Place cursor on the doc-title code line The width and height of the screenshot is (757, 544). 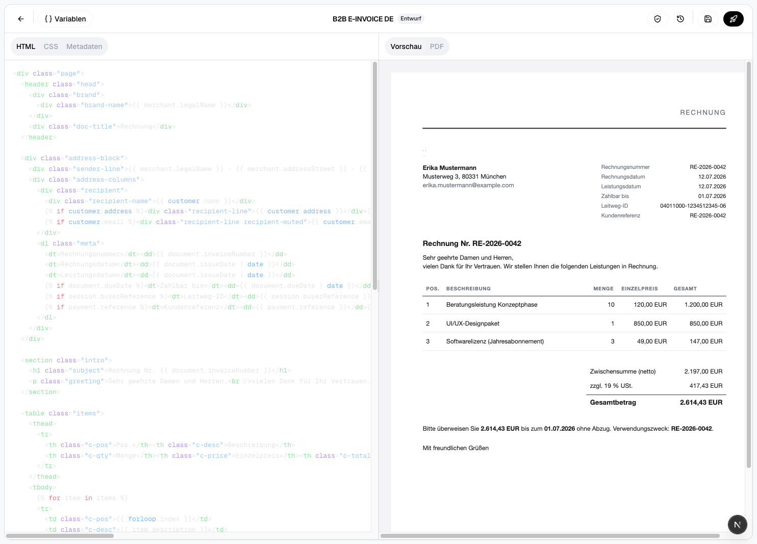tap(102, 127)
